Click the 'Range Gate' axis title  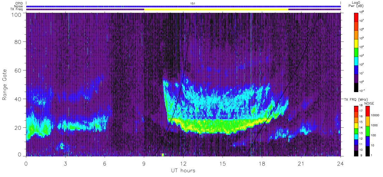[x=5, y=85]
